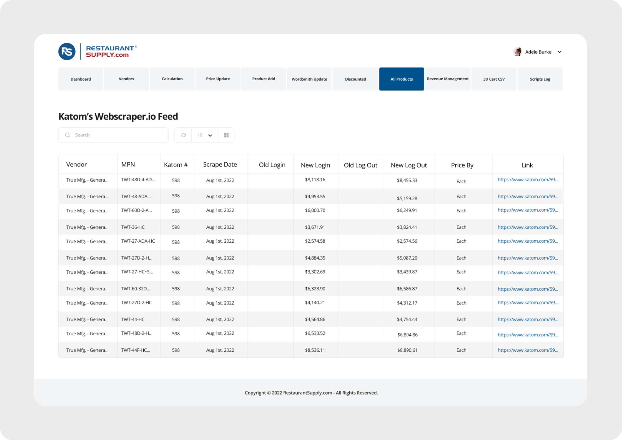Click the New Login column header
Screen dimensions: 622x440
[315, 165]
